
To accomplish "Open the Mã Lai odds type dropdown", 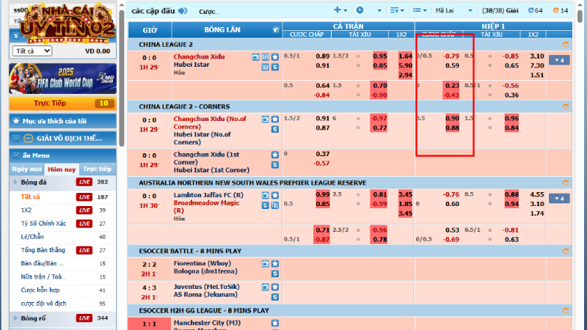I will point(453,10).
